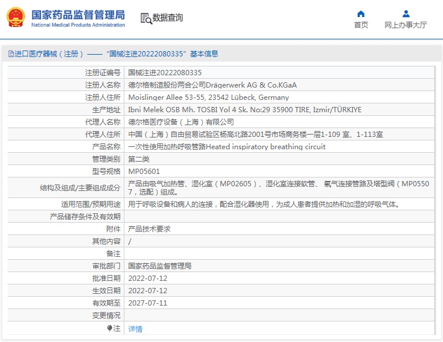Select attachment value 产品技术要求

pyautogui.click(x=149, y=229)
